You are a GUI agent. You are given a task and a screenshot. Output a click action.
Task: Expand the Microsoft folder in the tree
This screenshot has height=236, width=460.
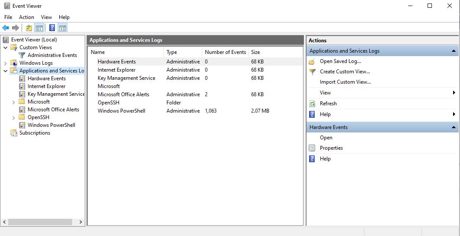point(14,102)
